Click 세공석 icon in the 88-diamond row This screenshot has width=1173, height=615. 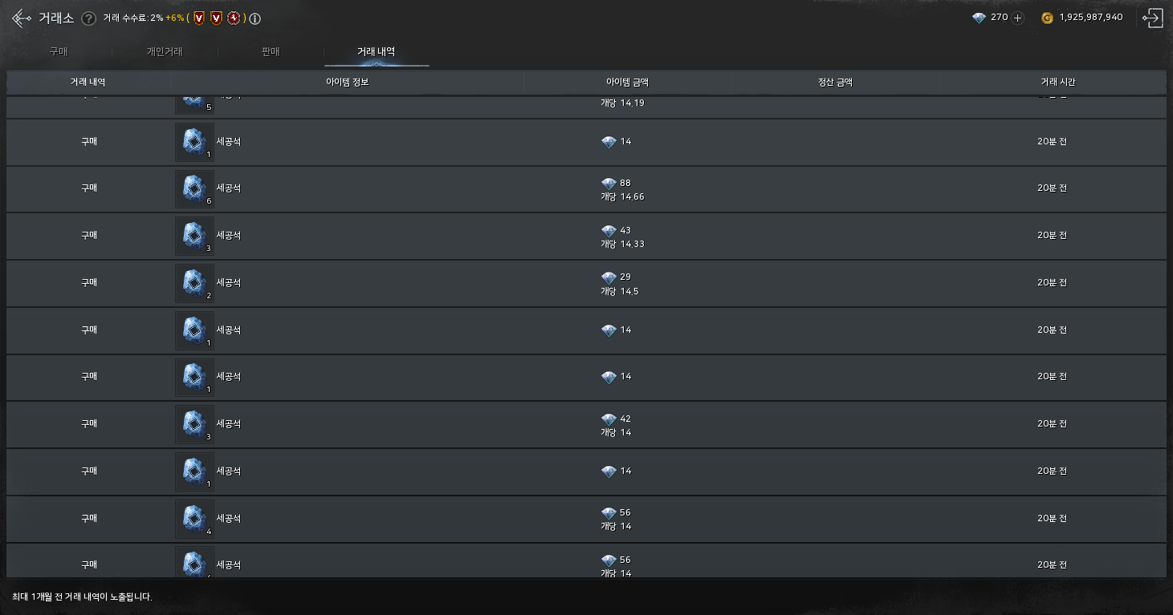pos(193,188)
